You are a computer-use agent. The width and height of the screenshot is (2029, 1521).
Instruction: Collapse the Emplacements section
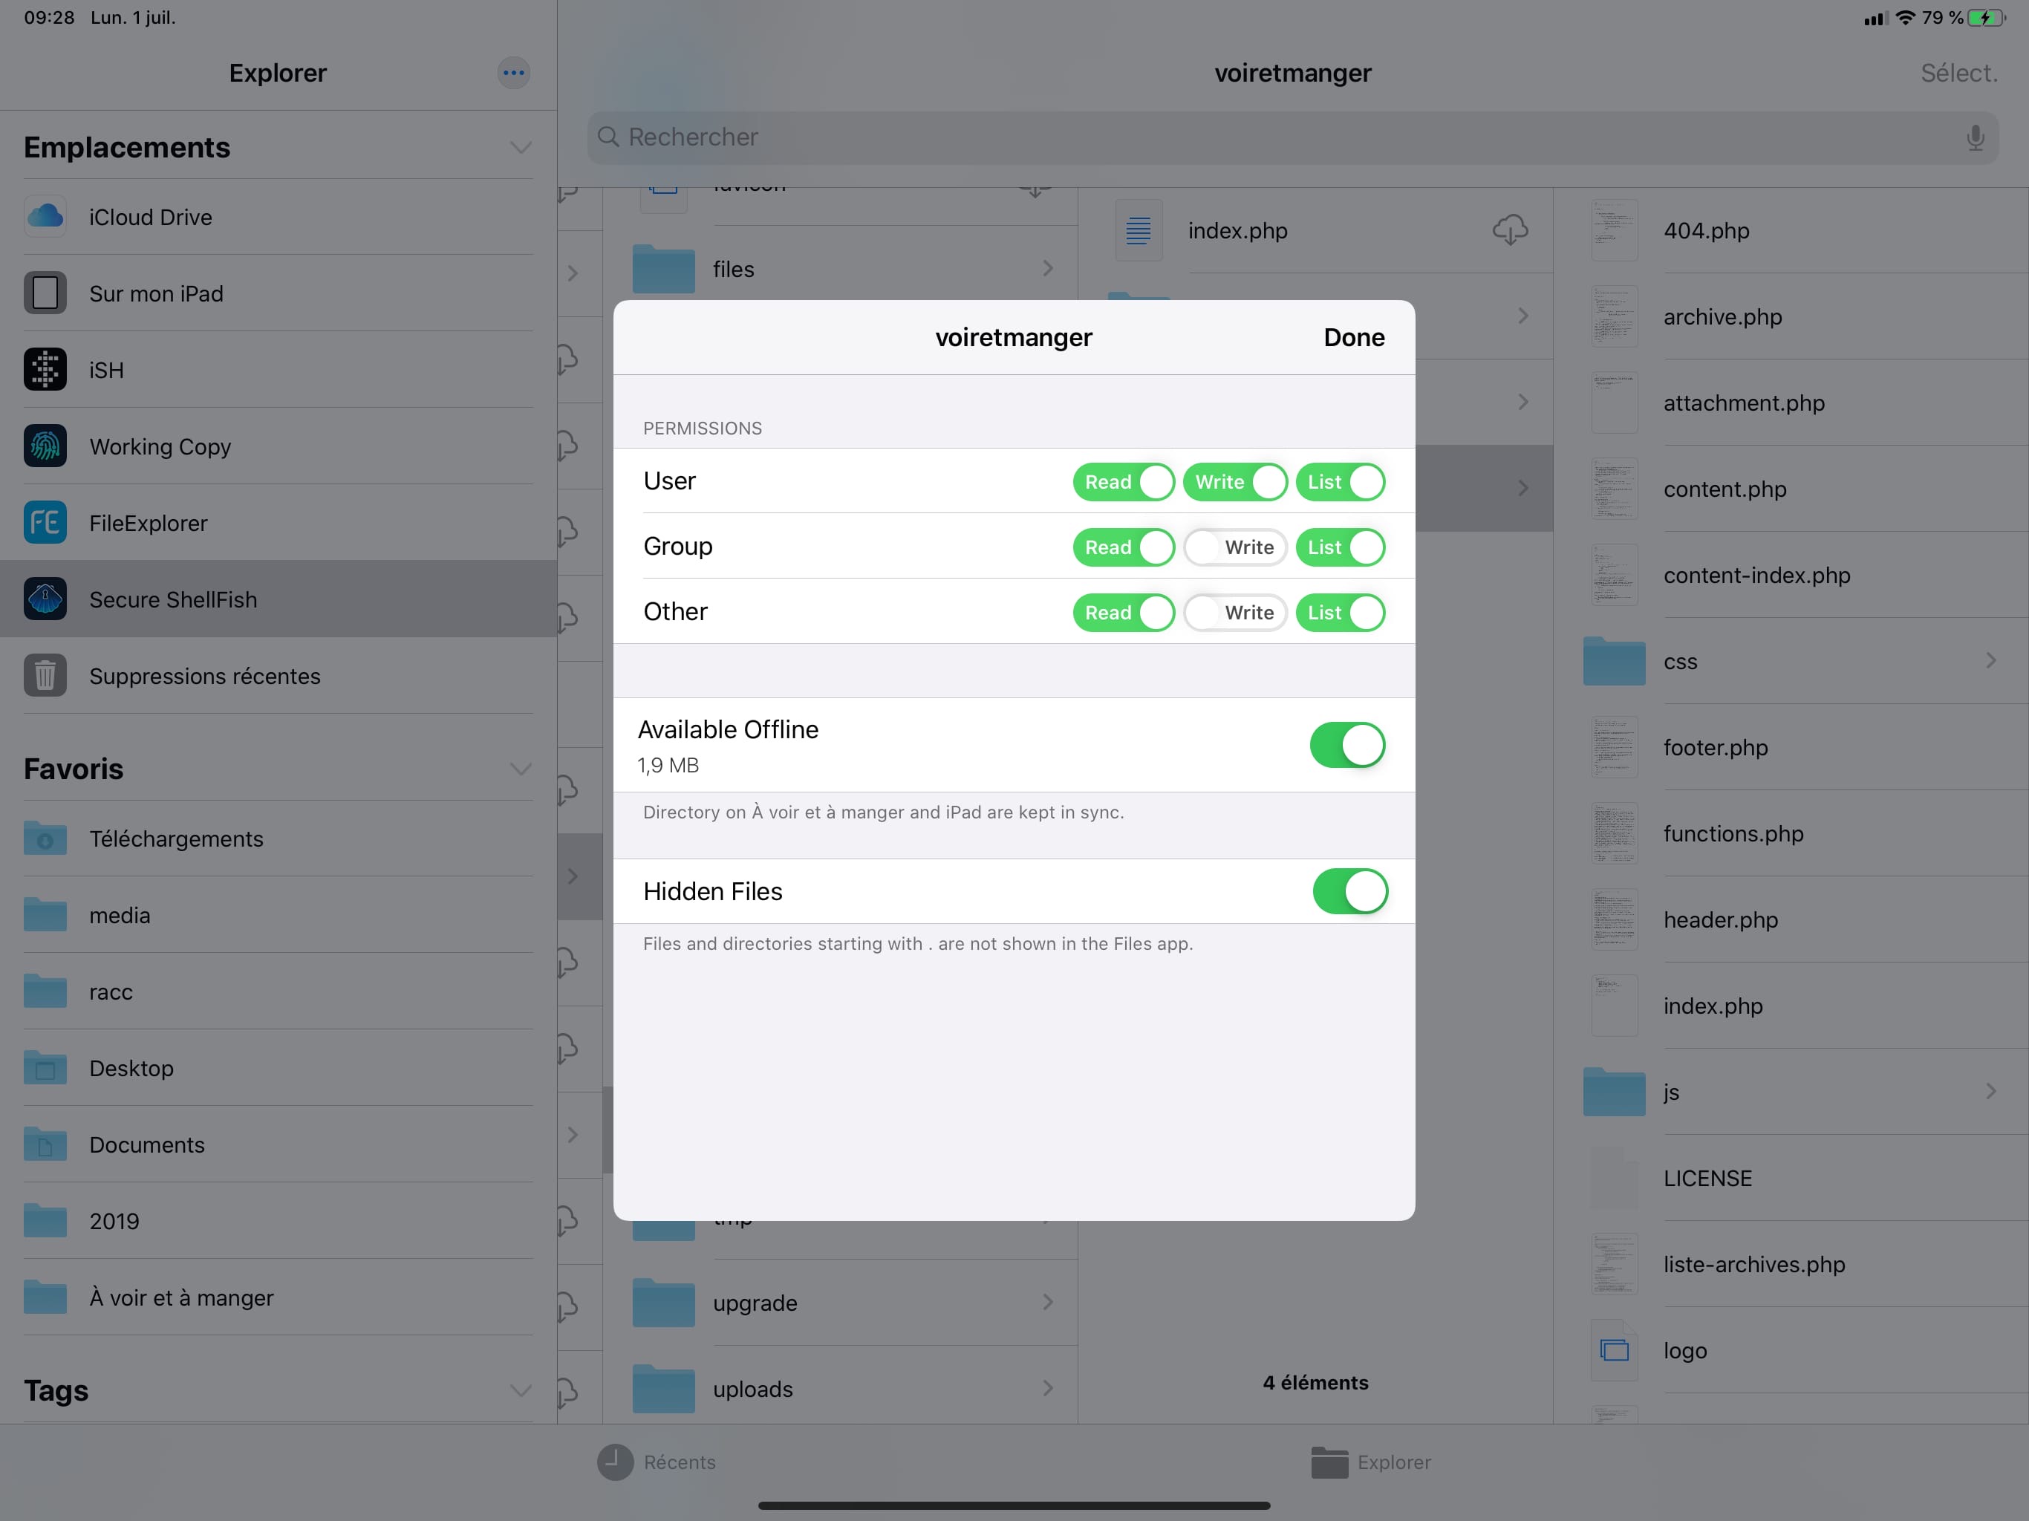pos(520,147)
